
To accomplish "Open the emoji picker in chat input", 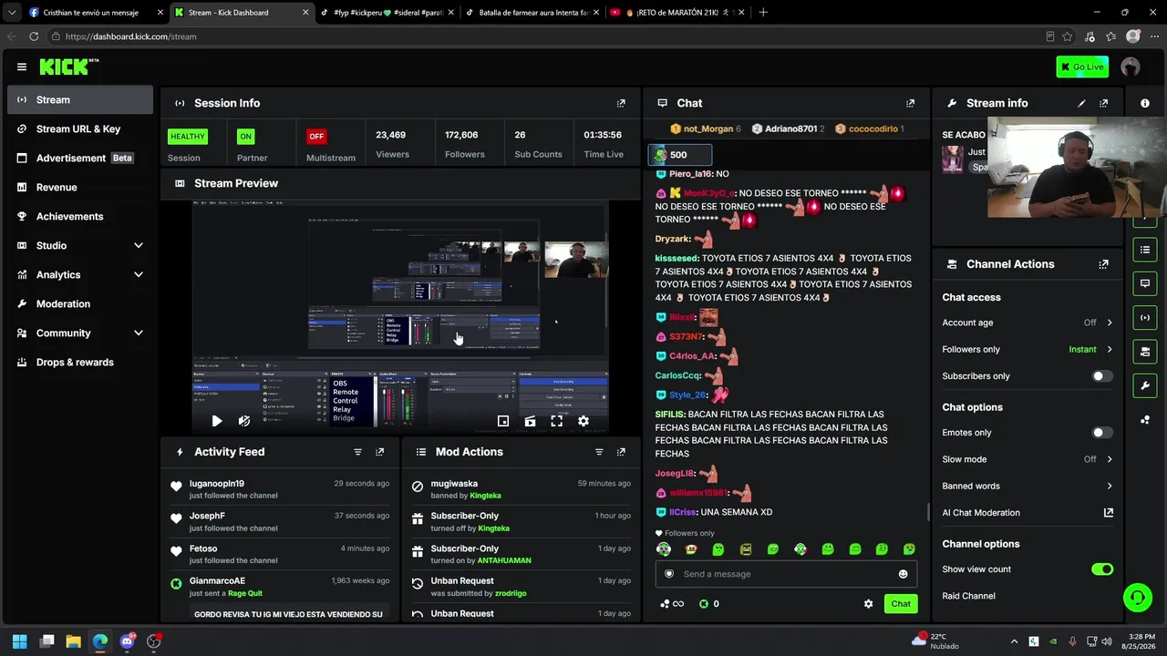I will (904, 574).
